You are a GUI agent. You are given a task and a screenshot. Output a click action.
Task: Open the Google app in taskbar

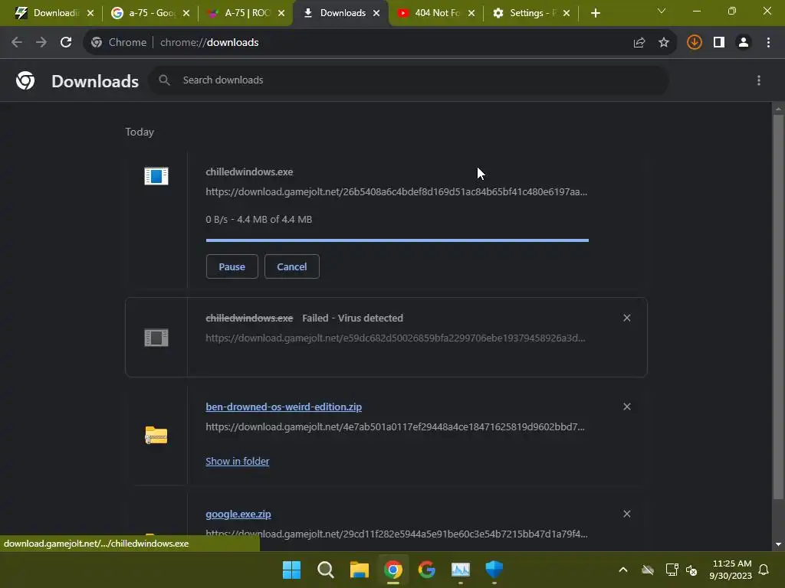click(x=426, y=570)
